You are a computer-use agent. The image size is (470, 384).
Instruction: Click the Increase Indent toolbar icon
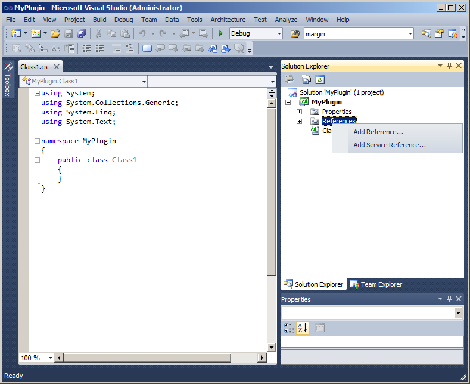tap(100, 48)
